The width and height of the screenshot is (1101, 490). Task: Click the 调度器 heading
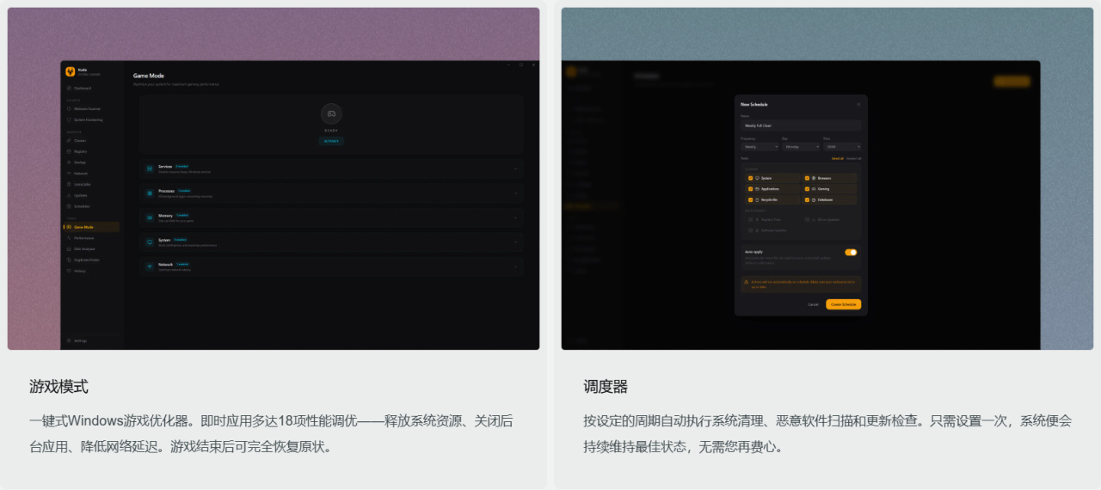[606, 387]
